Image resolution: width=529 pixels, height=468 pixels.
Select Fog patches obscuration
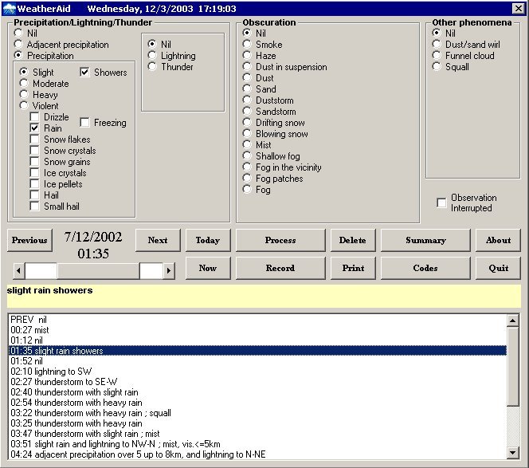click(247, 178)
